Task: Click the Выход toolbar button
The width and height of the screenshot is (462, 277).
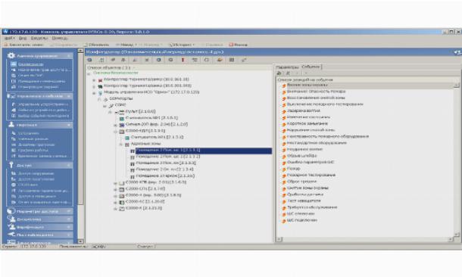Action: 238,45
